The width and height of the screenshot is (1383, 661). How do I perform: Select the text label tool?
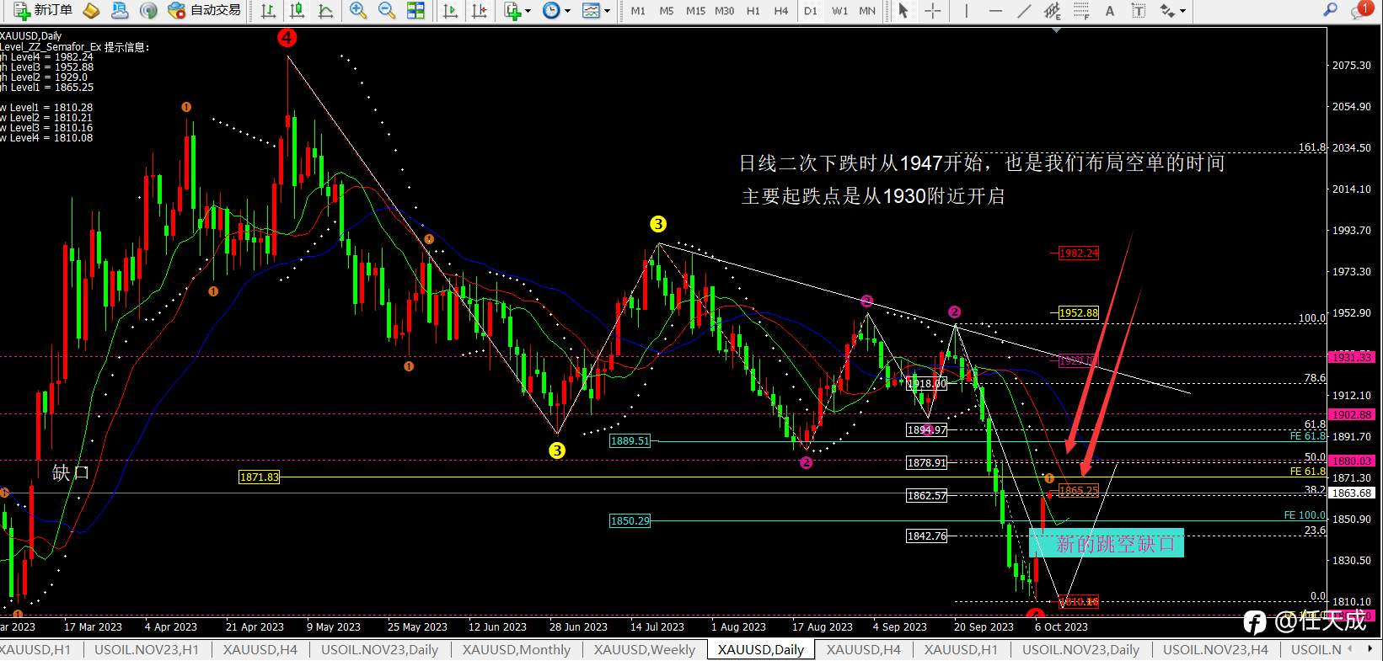click(x=1139, y=10)
